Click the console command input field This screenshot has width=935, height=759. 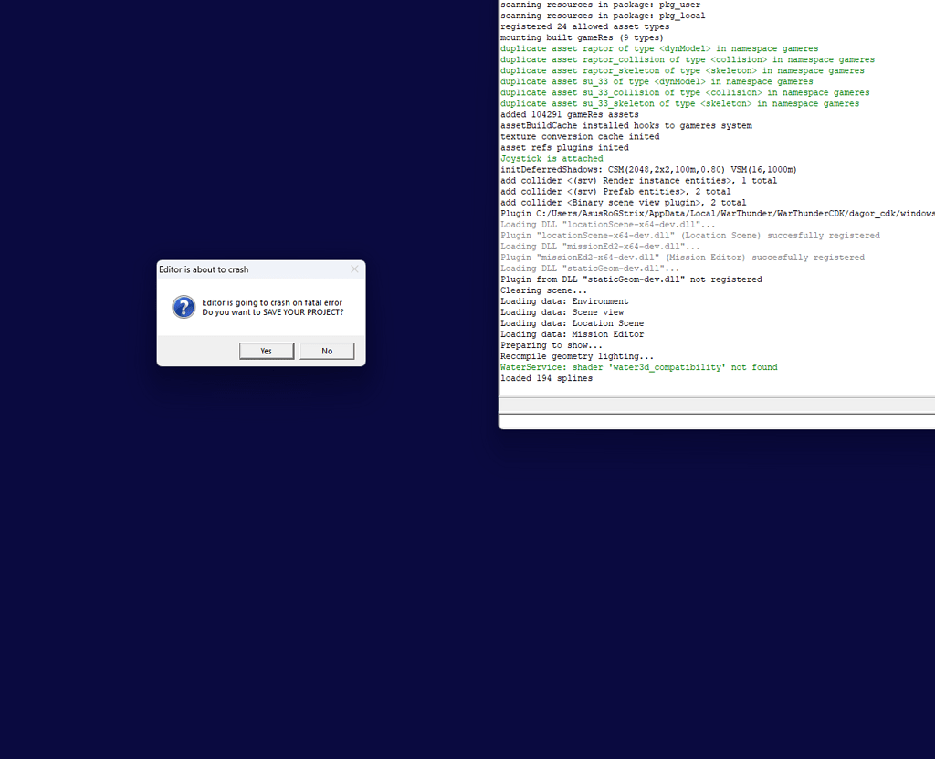[x=717, y=421]
